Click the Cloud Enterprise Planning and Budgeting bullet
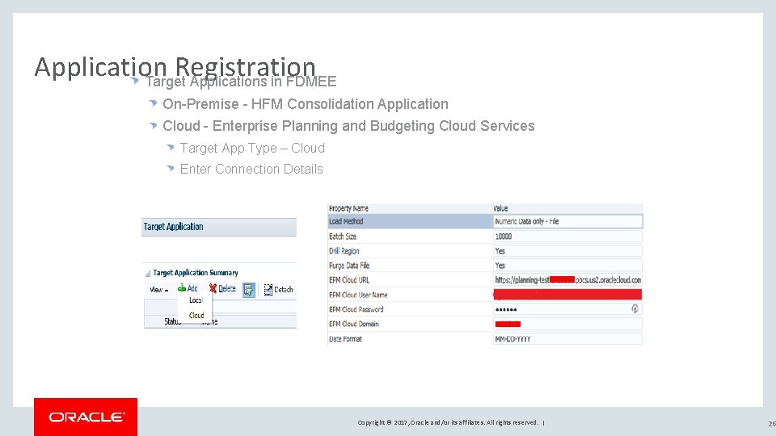Image resolution: width=776 pixels, height=436 pixels. click(348, 126)
